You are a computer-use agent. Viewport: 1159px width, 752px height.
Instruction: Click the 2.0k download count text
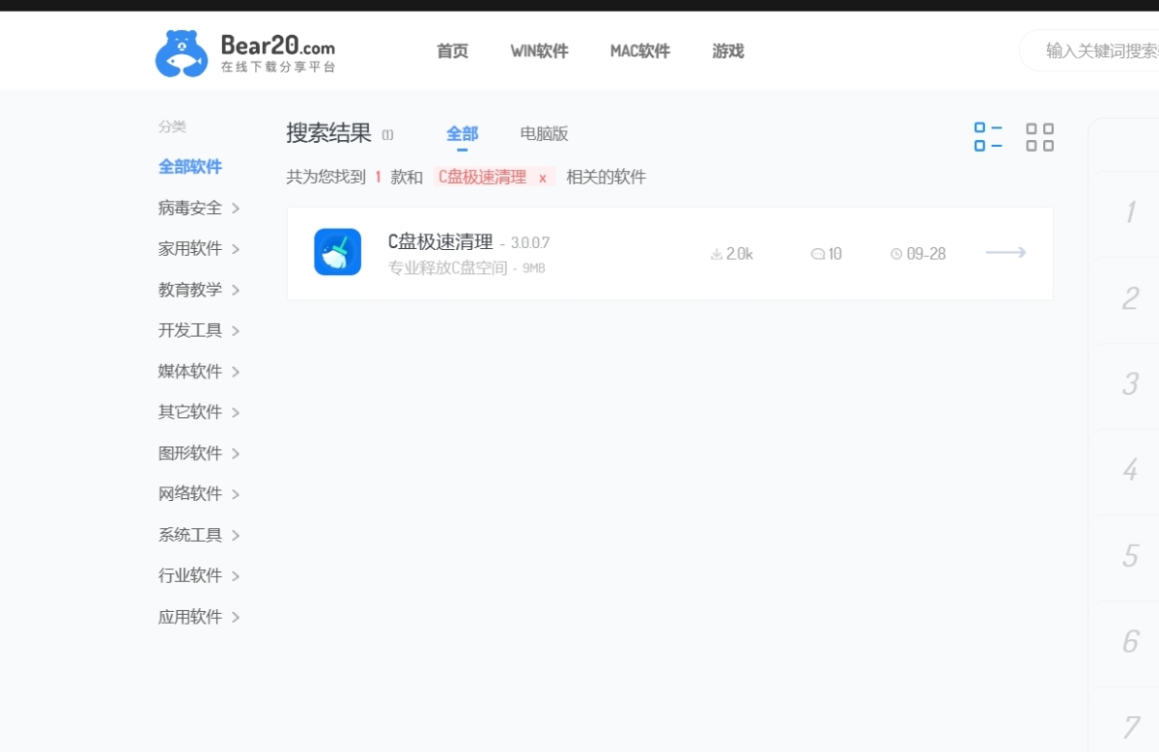point(740,254)
